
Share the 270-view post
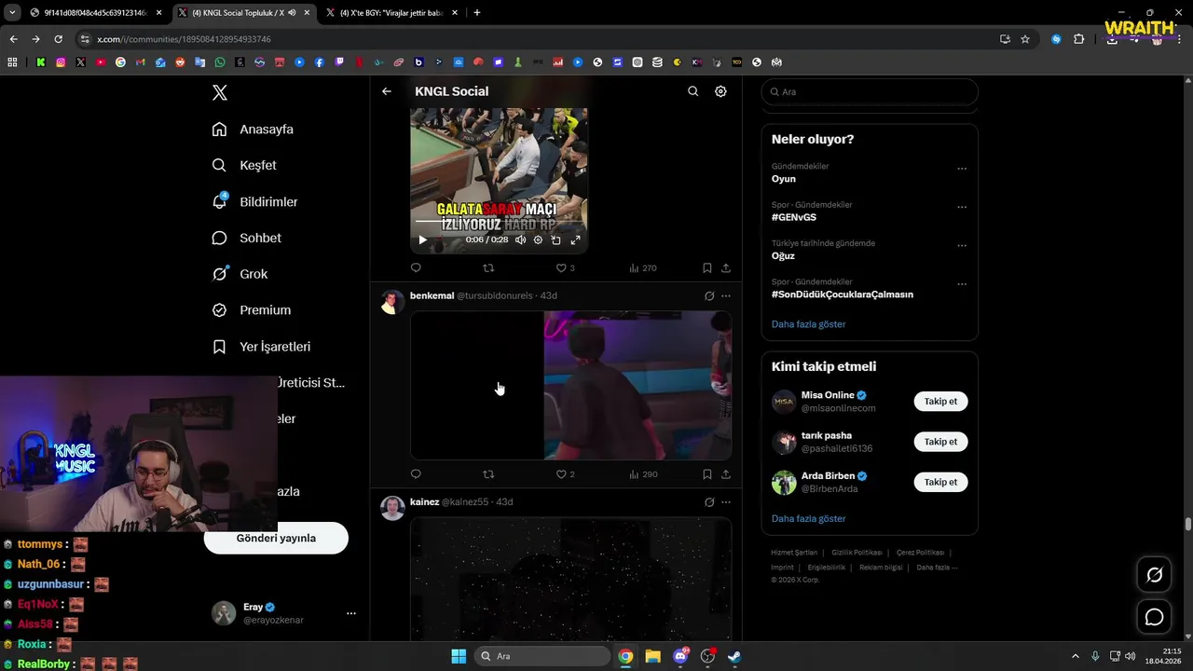click(x=726, y=267)
